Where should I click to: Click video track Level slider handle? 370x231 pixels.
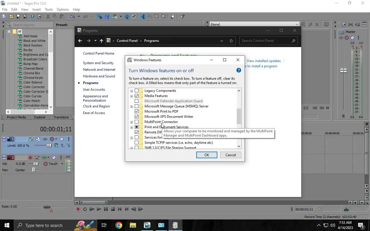tap(49, 146)
